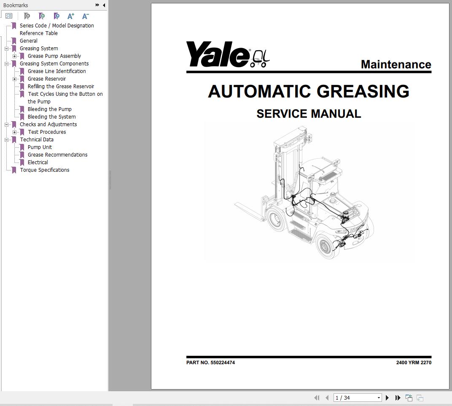This screenshot has width=452, height=406.
Task: Click the find current bookmark icon
Action: pos(56,16)
